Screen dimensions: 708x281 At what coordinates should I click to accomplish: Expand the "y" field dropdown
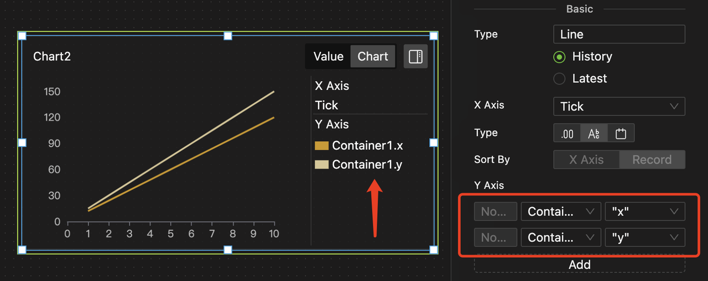tap(644, 238)
